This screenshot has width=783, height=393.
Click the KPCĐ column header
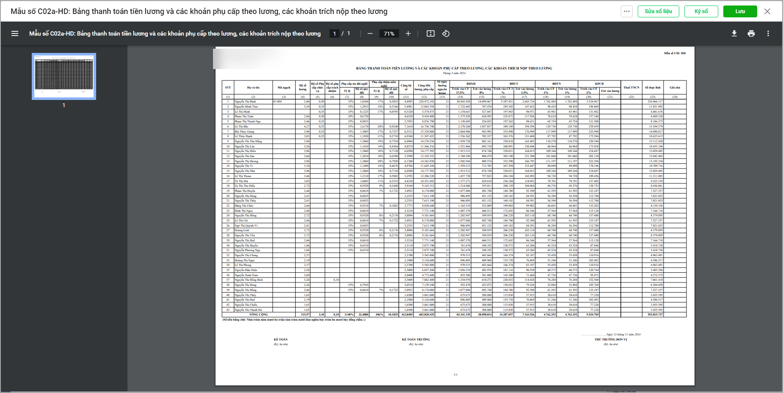[x=599, y=84]
